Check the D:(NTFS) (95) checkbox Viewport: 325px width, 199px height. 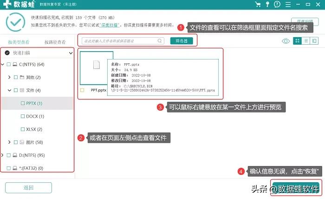pos(9,155)
